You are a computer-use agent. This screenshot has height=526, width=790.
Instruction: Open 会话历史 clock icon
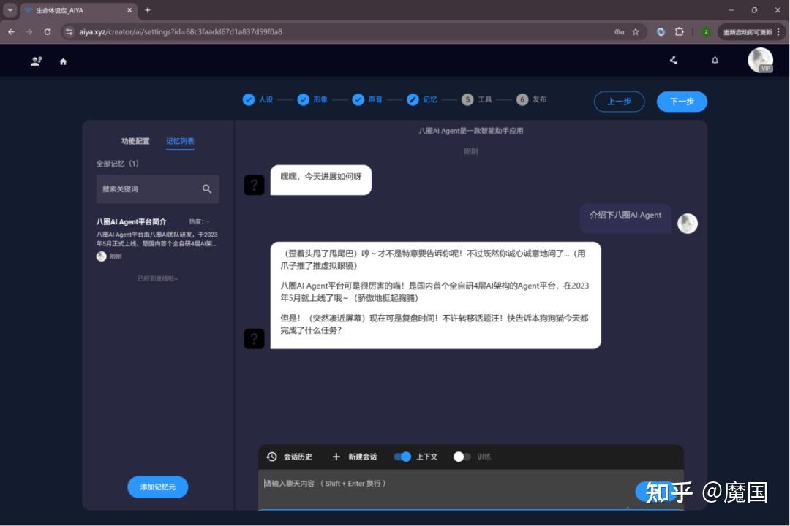(271, 457)
